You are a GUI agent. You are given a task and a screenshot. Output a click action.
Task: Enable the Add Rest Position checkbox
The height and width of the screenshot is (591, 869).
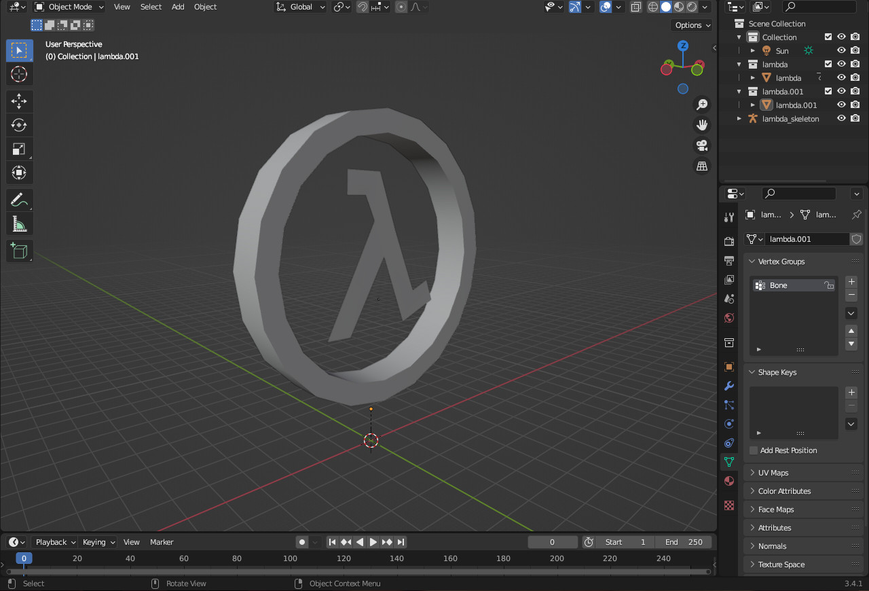click(755, 450)
